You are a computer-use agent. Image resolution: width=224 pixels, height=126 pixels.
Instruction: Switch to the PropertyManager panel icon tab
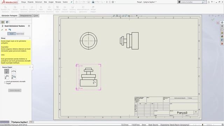pos(7,22)
